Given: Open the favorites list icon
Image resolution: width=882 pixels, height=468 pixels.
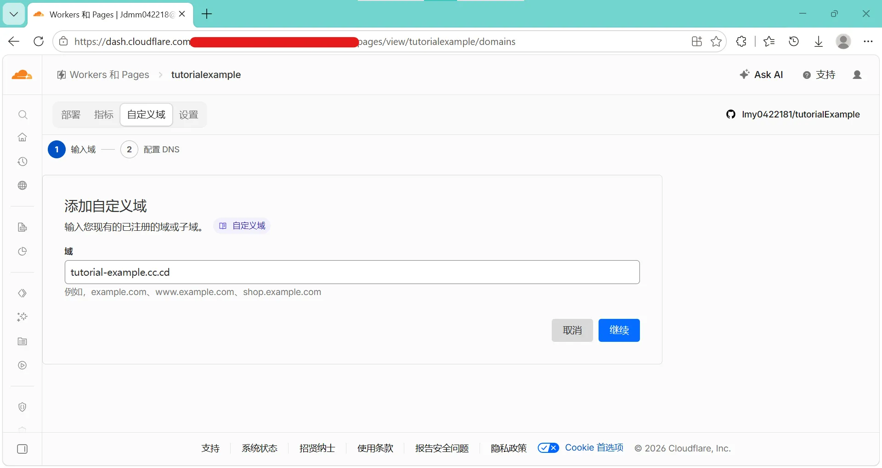Looking at the screenshot, I should (x=769, y=42).
